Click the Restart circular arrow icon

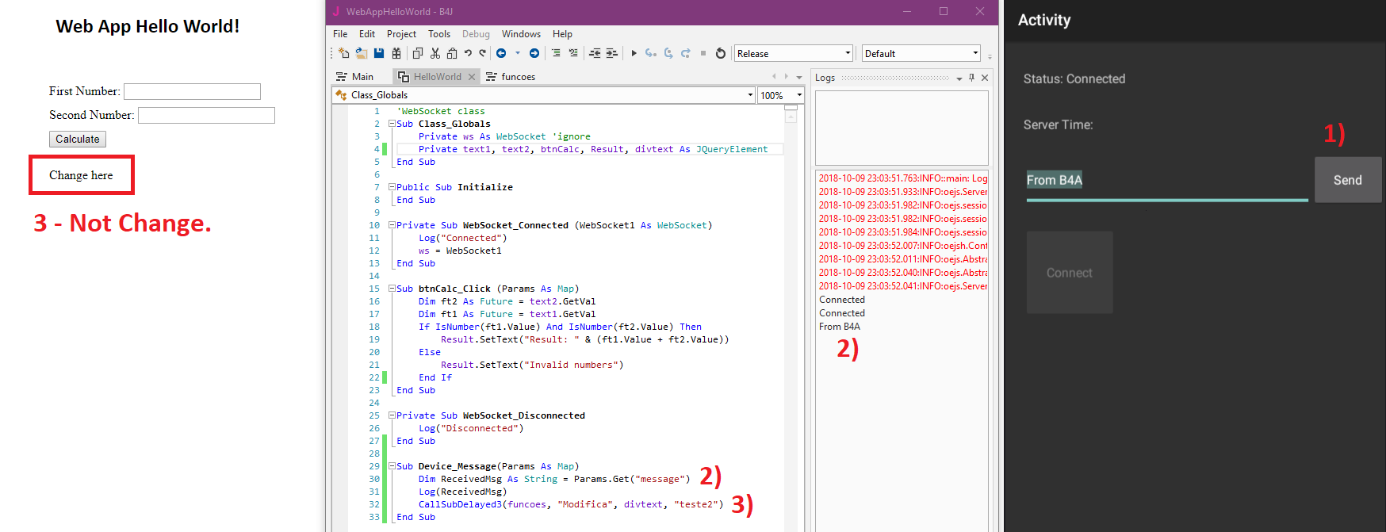point(721,53)
